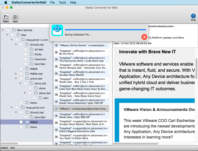Click envelope icon of New Deals Every Hour mail

[56, 94]
